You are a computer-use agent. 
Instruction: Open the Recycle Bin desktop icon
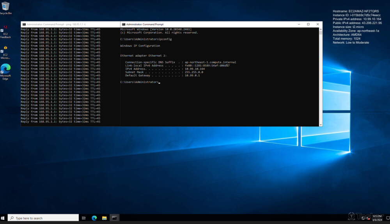click(x=5, y=7)
